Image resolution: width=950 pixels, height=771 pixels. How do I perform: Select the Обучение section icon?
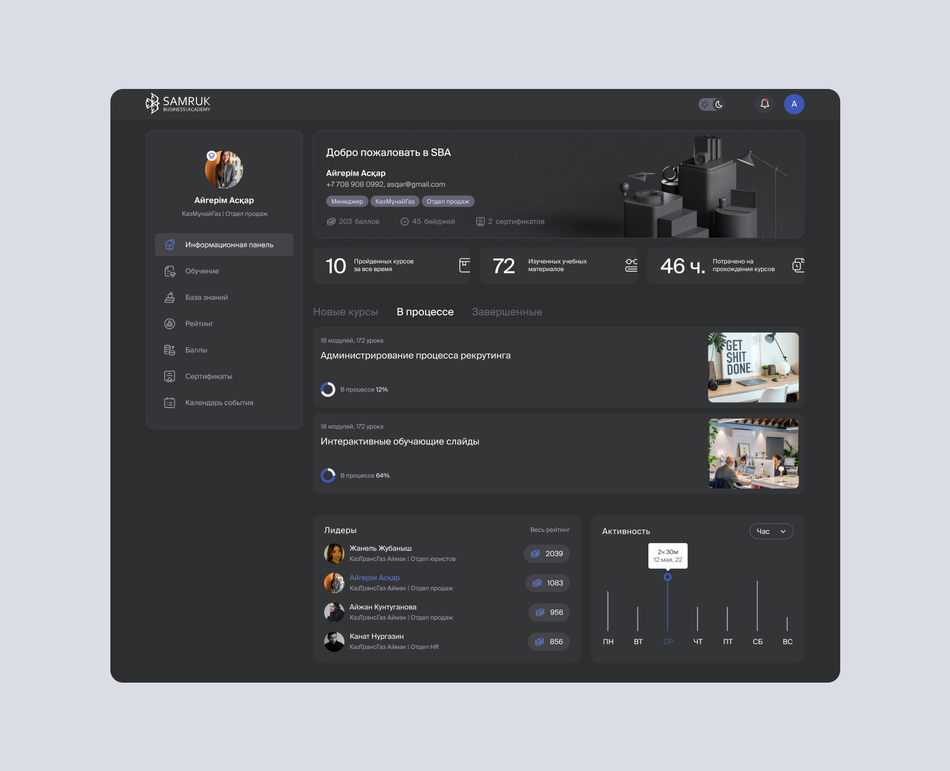coord(169,271)
